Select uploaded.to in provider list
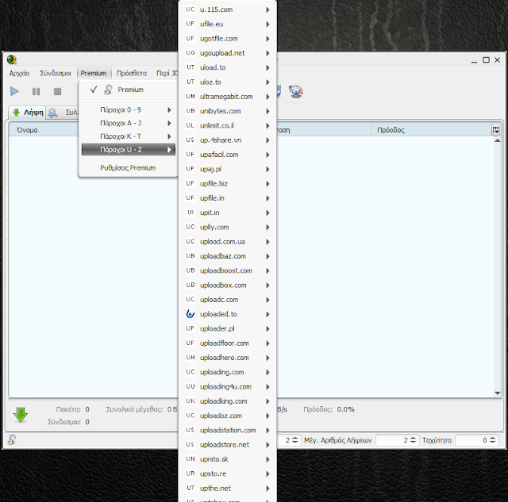Screen dimensions: 508x502 [228, 314]
